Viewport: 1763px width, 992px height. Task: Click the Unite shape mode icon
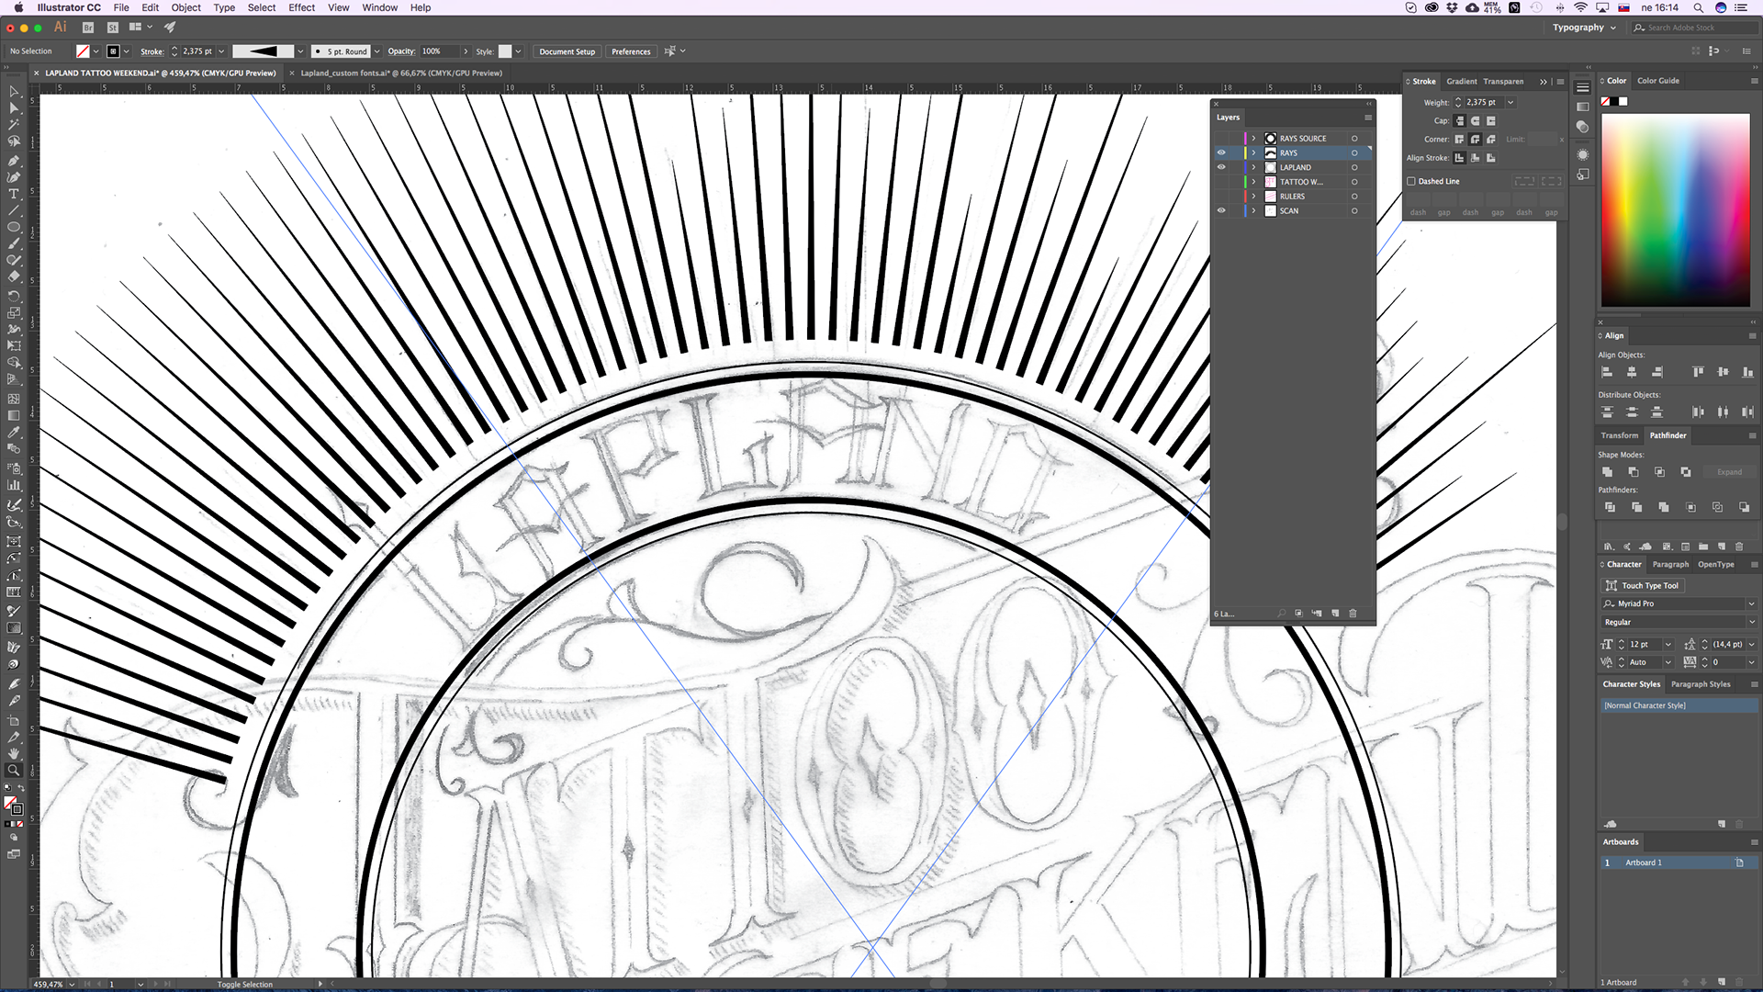[x=1607, y=472]
